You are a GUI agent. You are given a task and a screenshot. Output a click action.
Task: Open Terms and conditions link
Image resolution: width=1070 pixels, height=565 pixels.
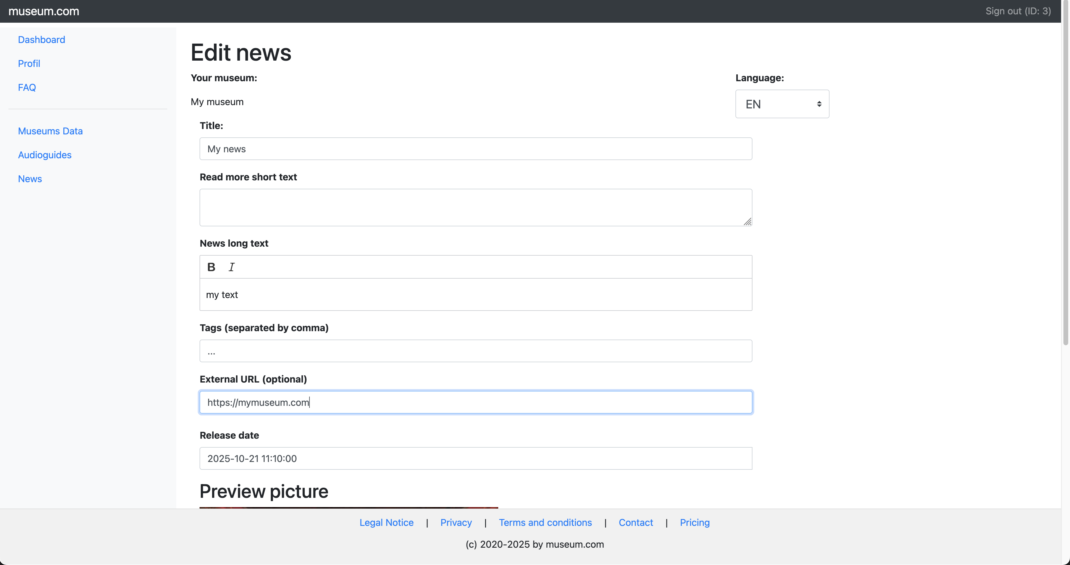[x=545, y=522]
